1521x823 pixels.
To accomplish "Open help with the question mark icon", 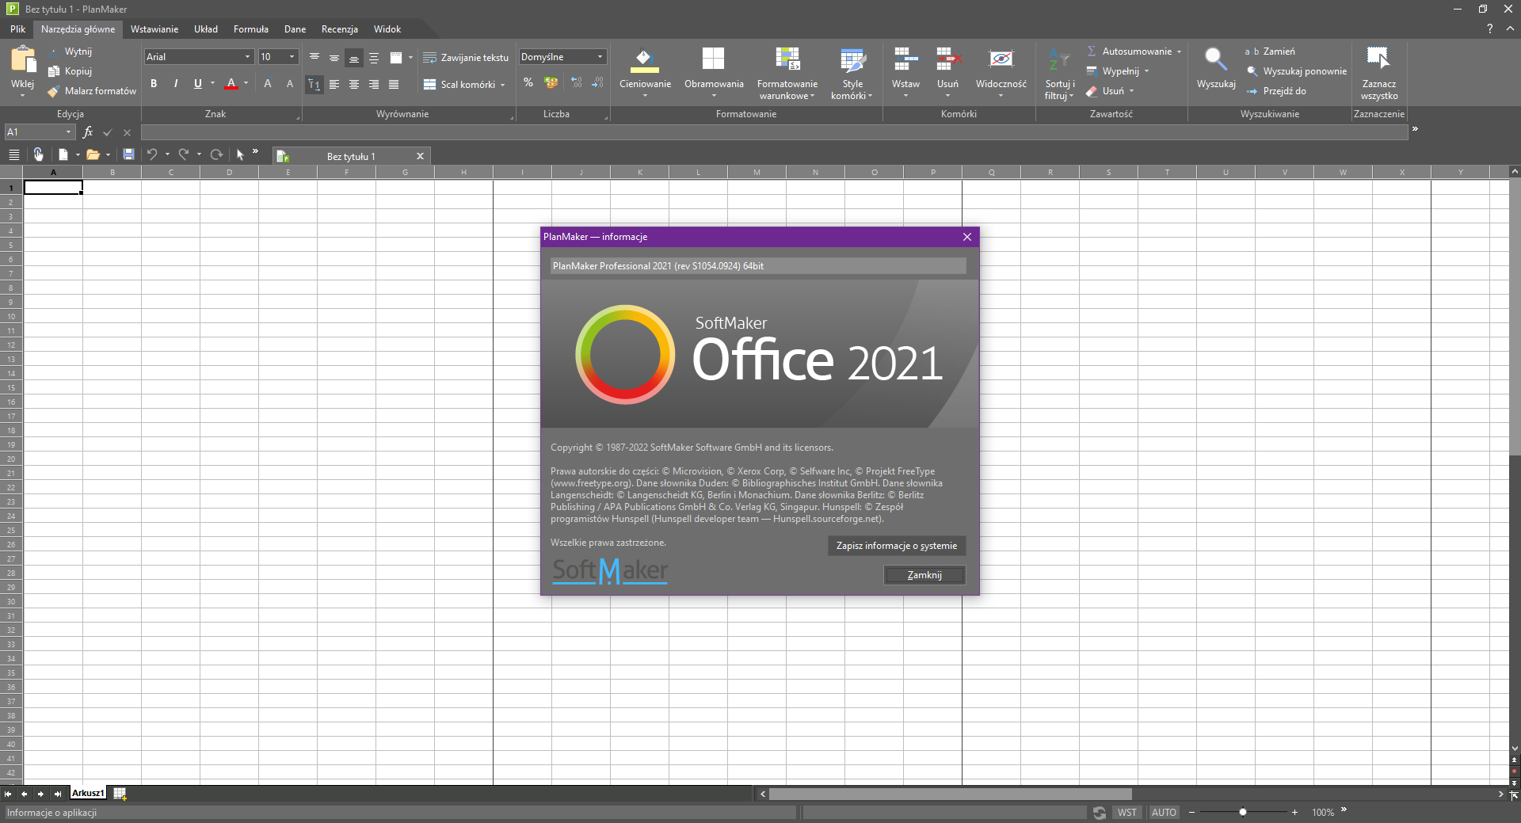I will coord(1489,29).
